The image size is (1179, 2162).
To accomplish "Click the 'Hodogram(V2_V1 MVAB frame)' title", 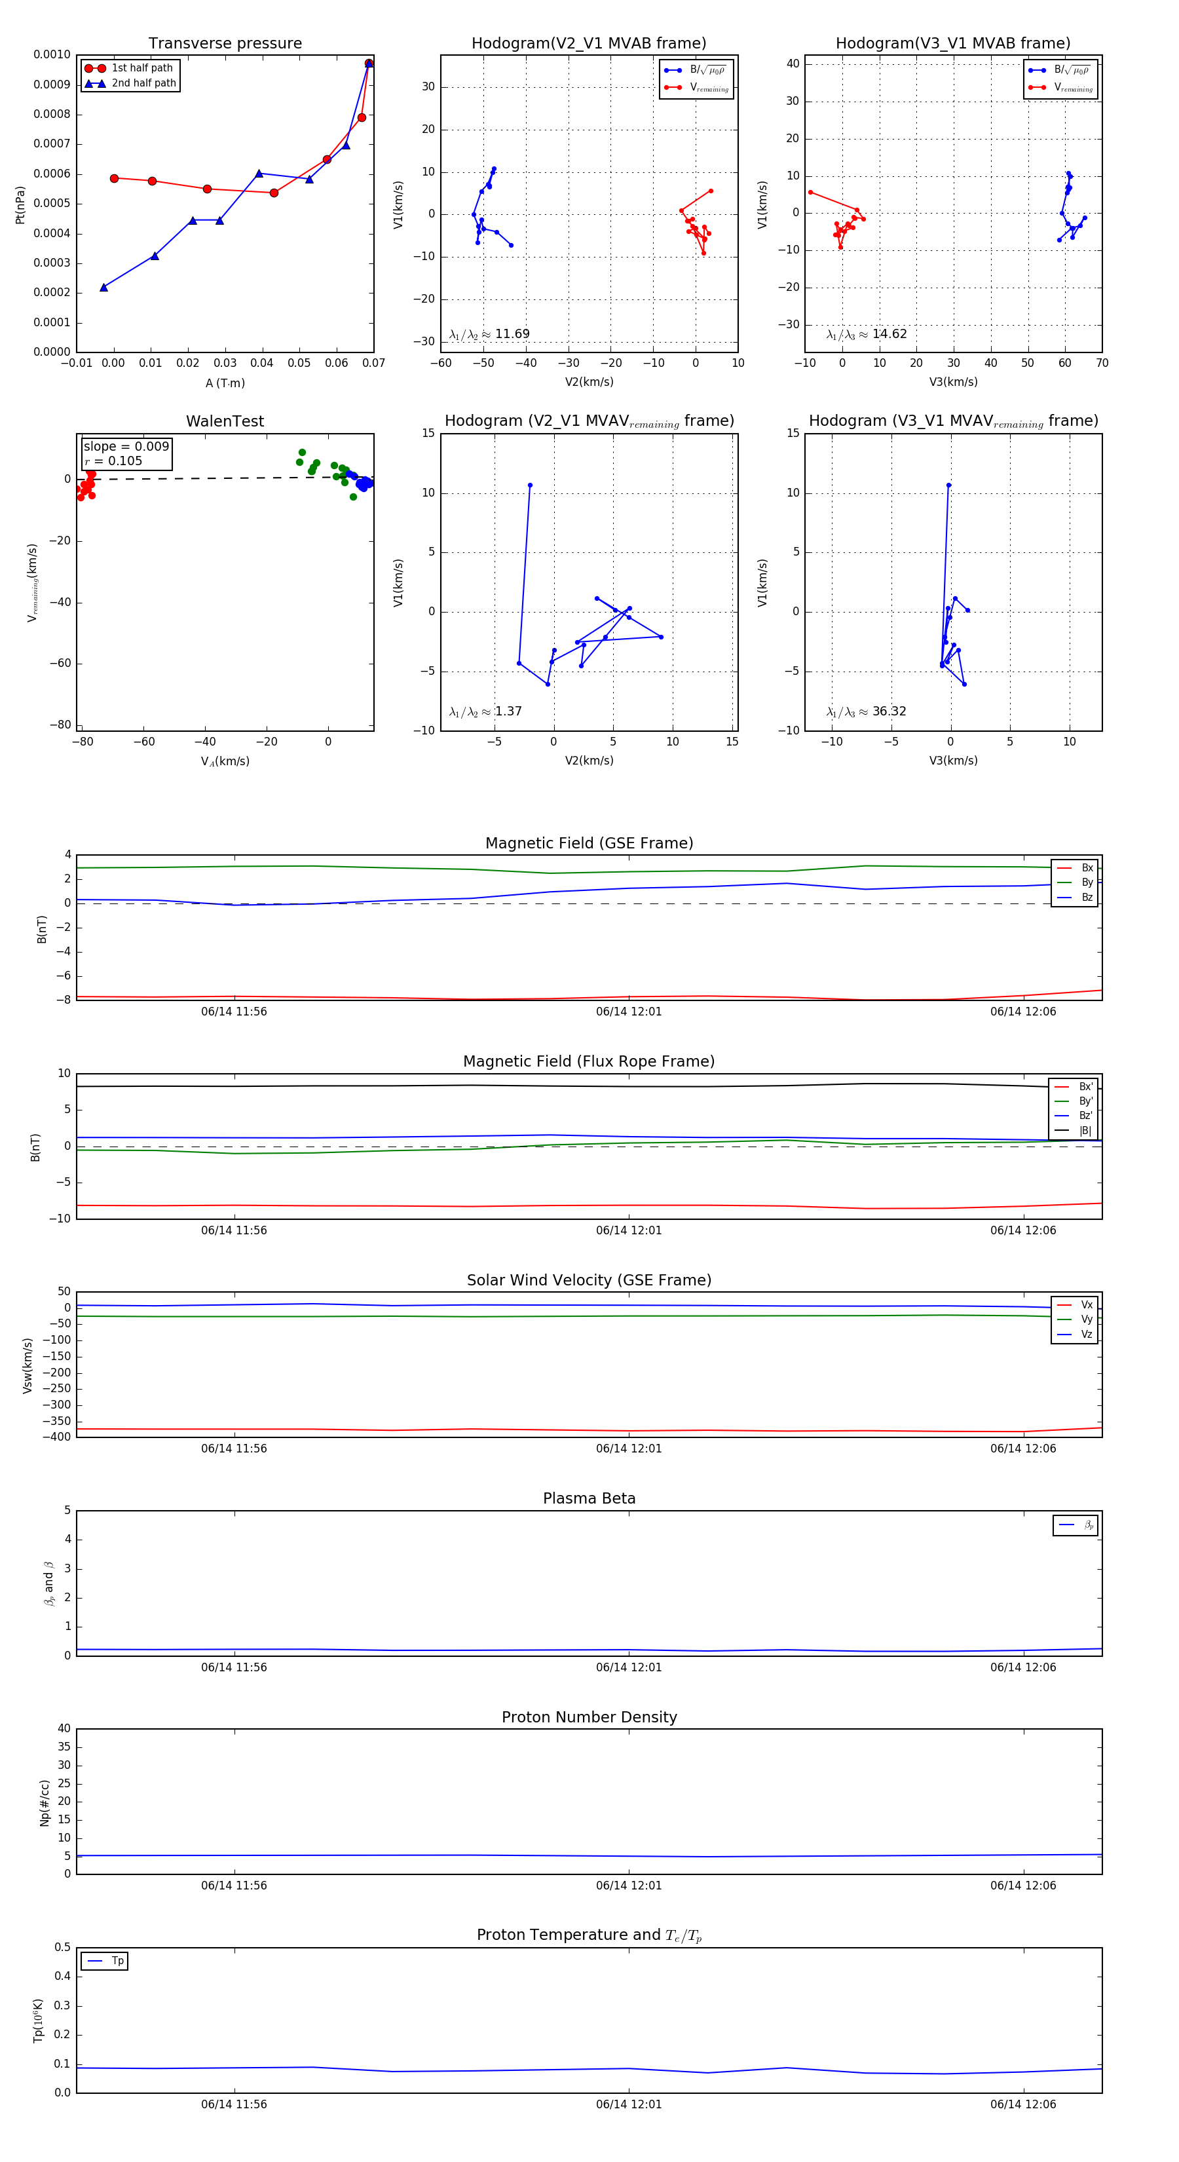I will 588,44.
